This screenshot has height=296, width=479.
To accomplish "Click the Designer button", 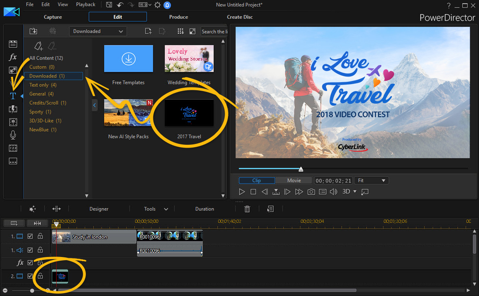I will 99,209.
